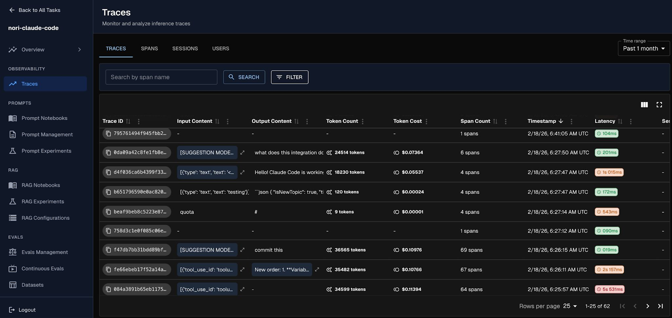Screen dimensions: 672x318
Task: Jump to the last page
Action: [x=660, y=306]
